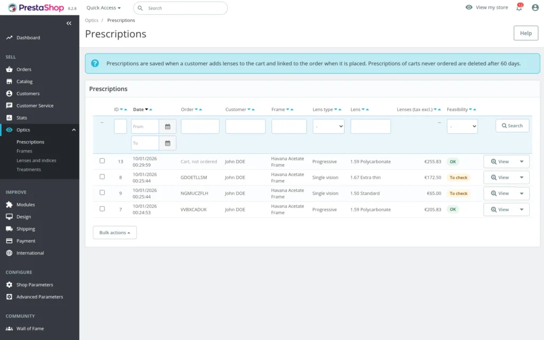
Task: Sort Date column ascending
Action: (x=151, y=109)
